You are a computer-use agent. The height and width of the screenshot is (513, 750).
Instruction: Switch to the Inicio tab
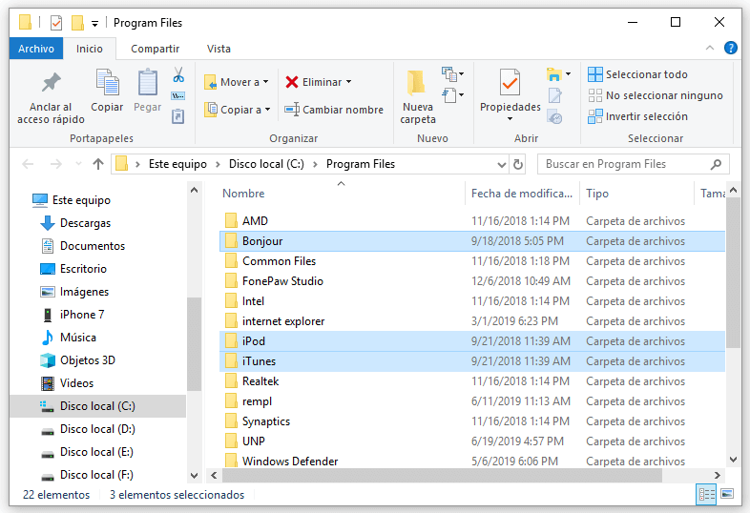point(90,49)
